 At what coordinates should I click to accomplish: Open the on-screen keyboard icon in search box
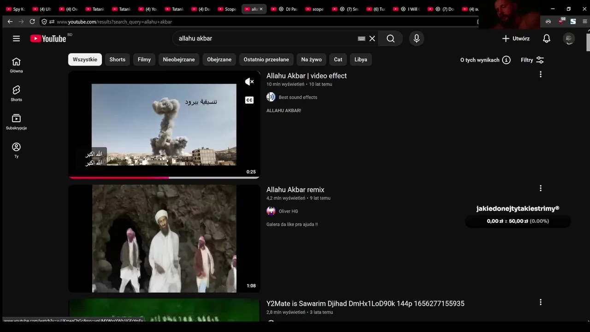(361, 39)
